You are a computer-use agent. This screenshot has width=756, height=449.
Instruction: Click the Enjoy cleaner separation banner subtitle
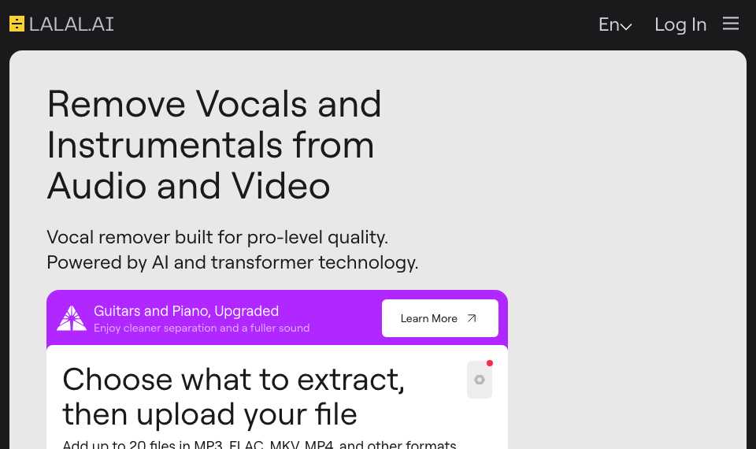[x=202, y=328]
